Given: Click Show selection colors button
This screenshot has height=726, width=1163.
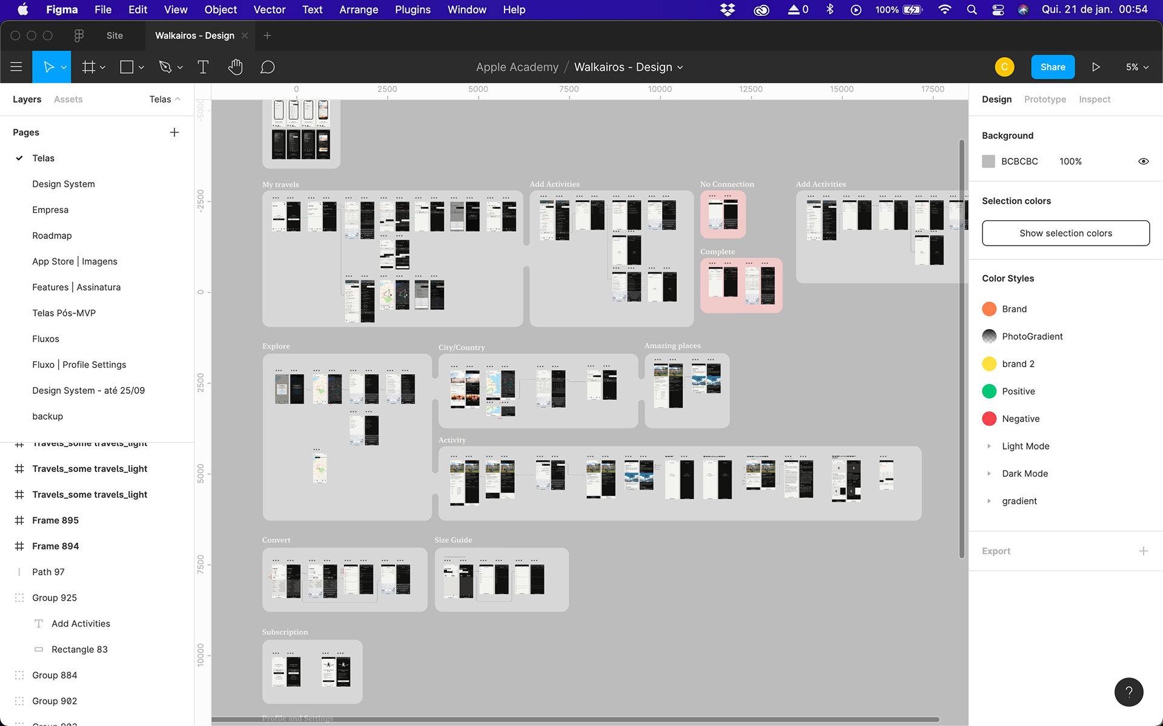Looking at the screenshot, I should (x=1065, y=233).
